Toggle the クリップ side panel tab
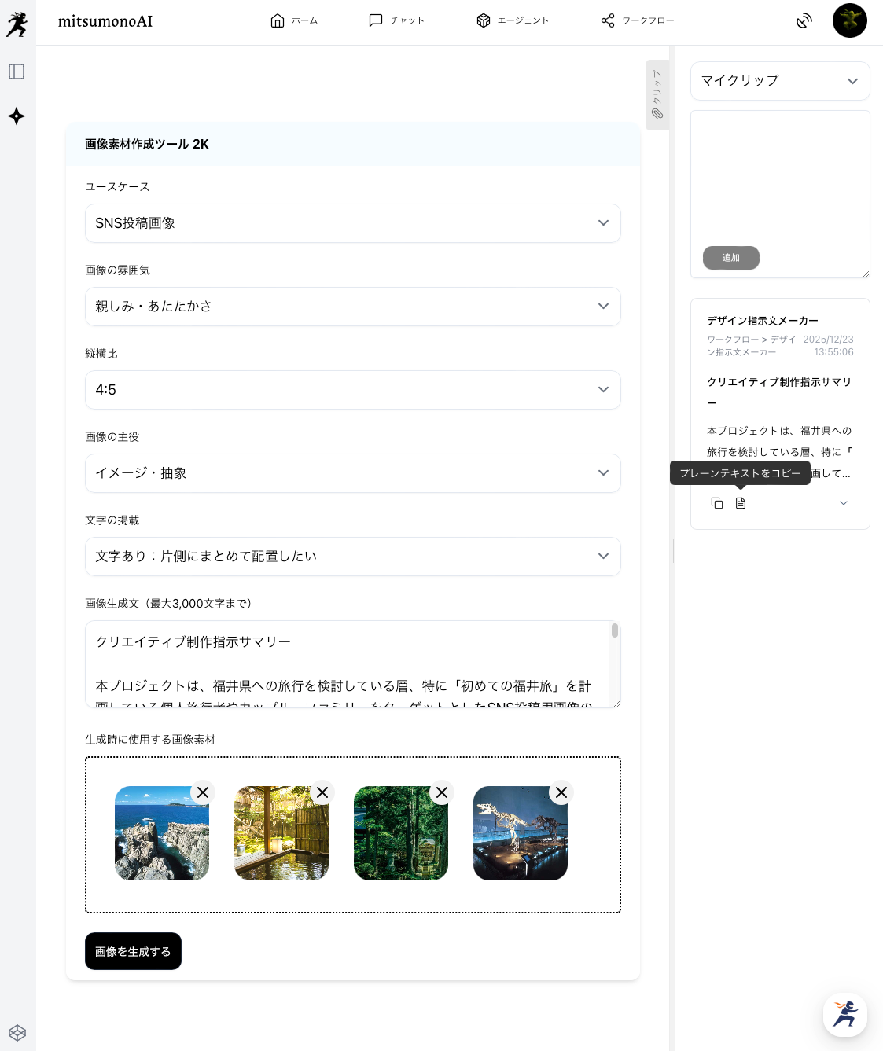 pyautogui.click(x=657, y=95)
